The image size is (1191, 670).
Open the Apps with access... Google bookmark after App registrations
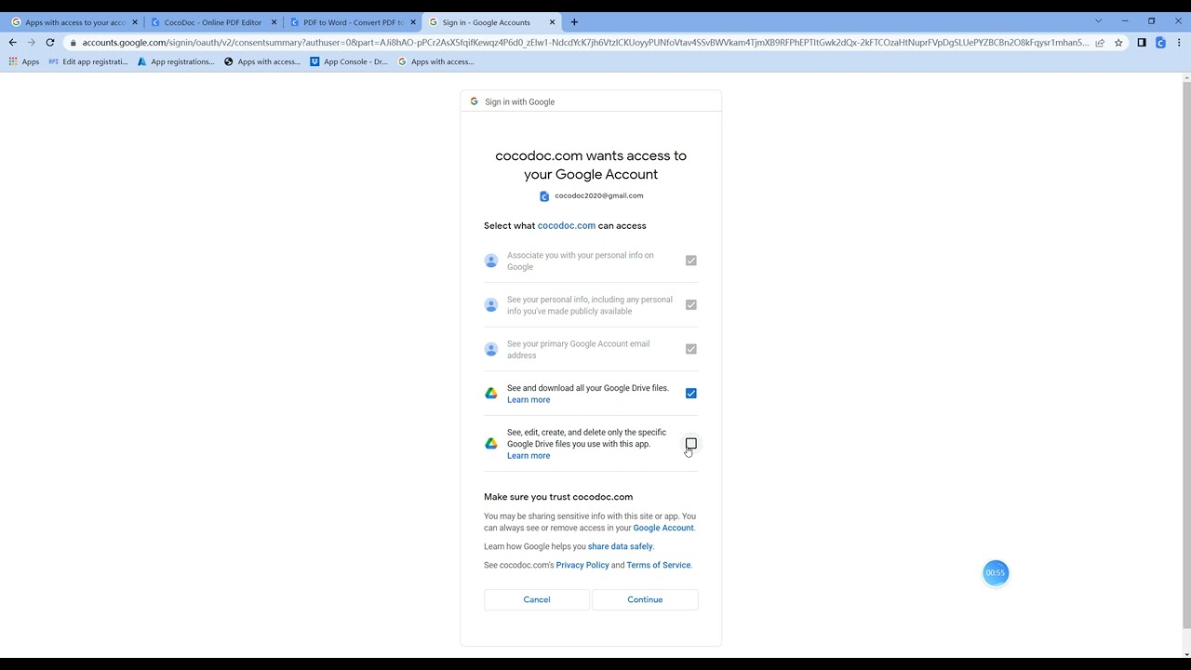pyautogui.click(x=262, y=61)
